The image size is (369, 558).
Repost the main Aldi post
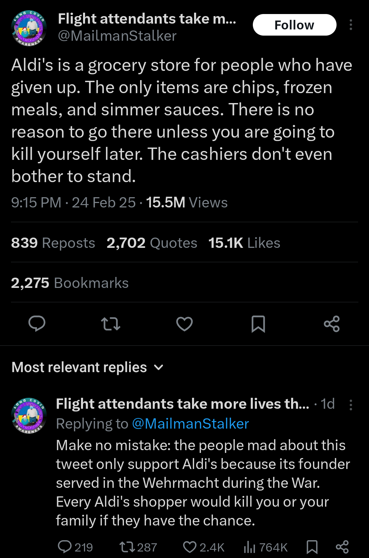point(111,324)
